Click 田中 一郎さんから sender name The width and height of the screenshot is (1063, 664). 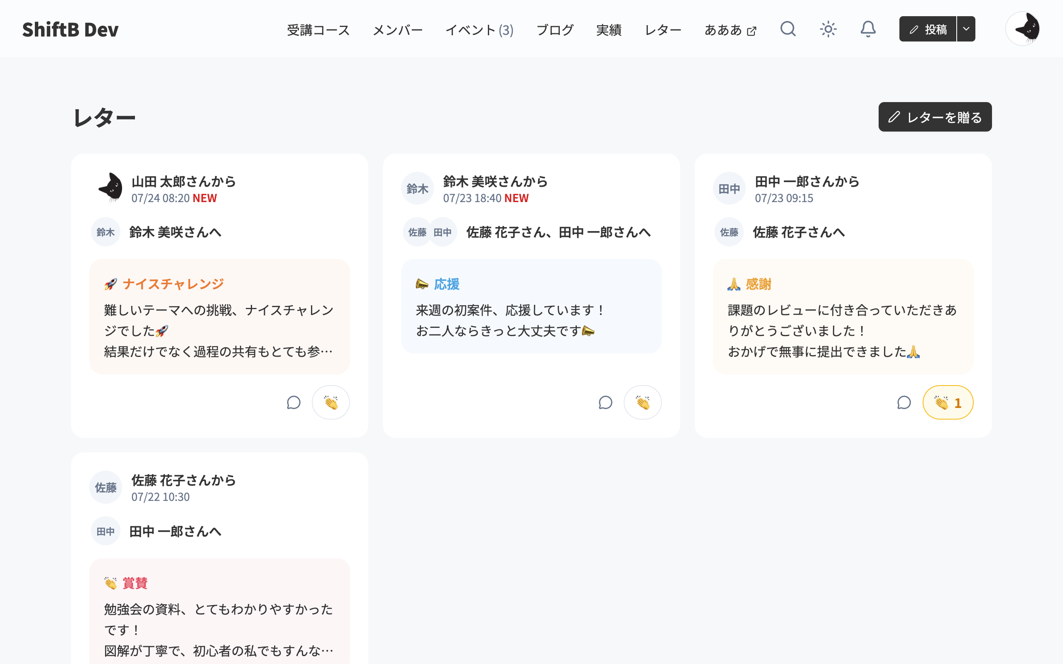click(807, 181)
